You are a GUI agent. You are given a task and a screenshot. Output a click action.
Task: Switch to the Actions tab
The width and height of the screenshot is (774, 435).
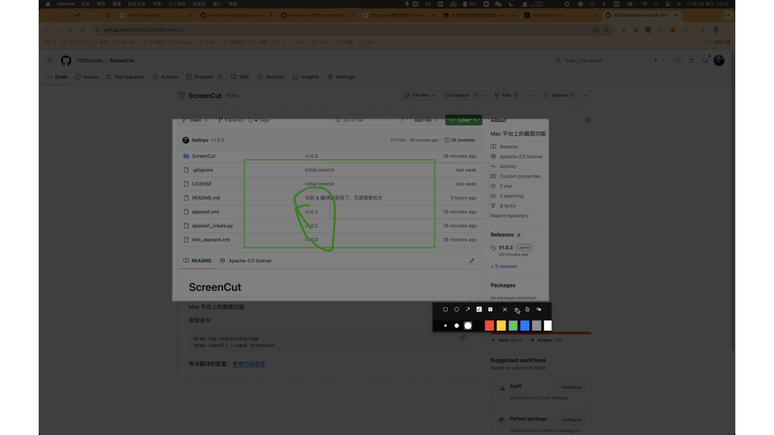[x=165, y=77]
